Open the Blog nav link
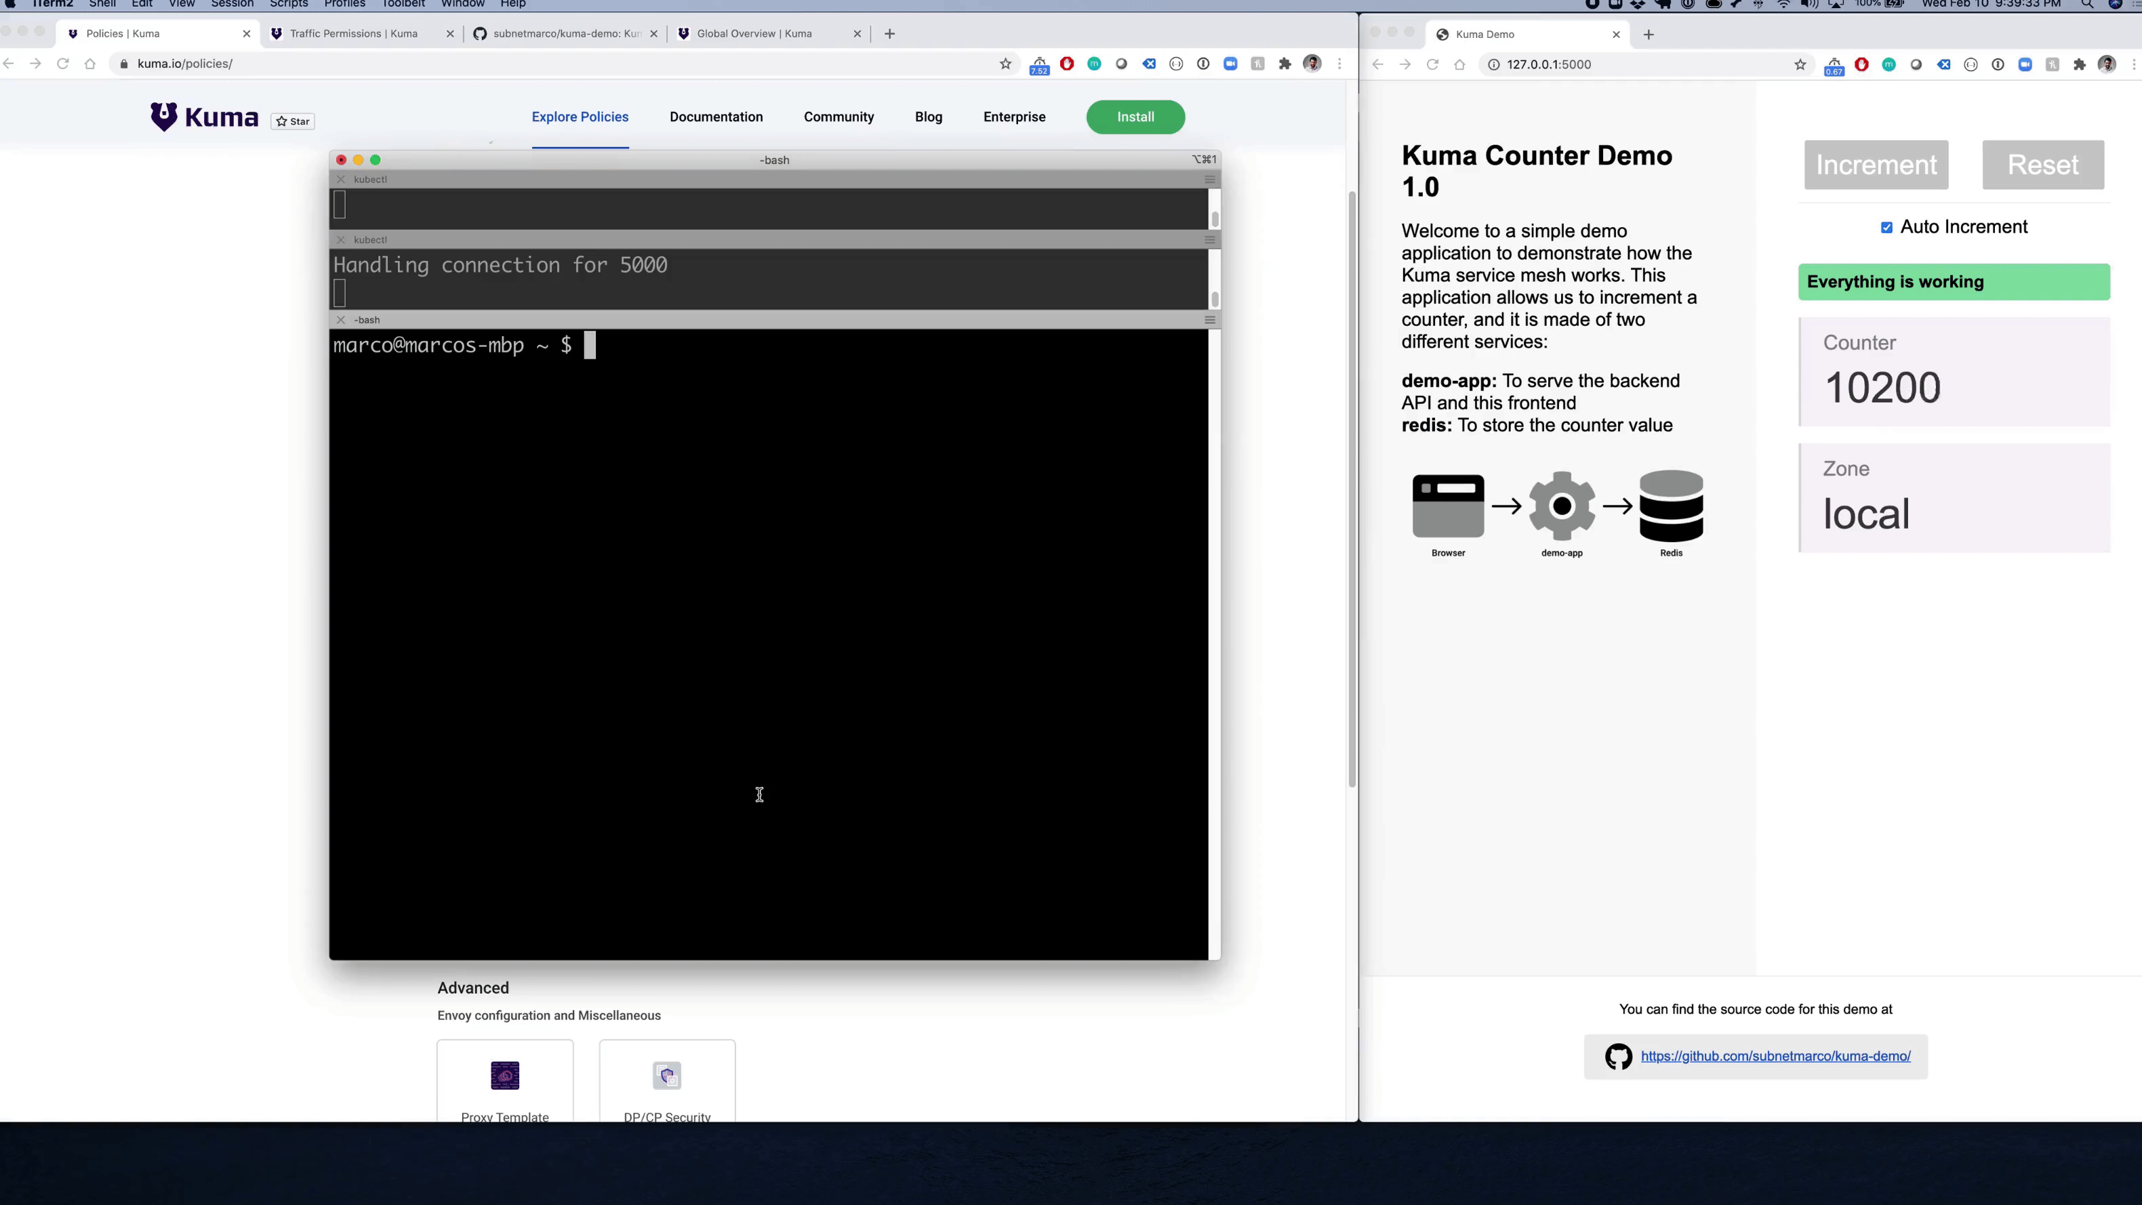Image resolution: width=2142 pixels, height=1205 pixels. (929, 117)
